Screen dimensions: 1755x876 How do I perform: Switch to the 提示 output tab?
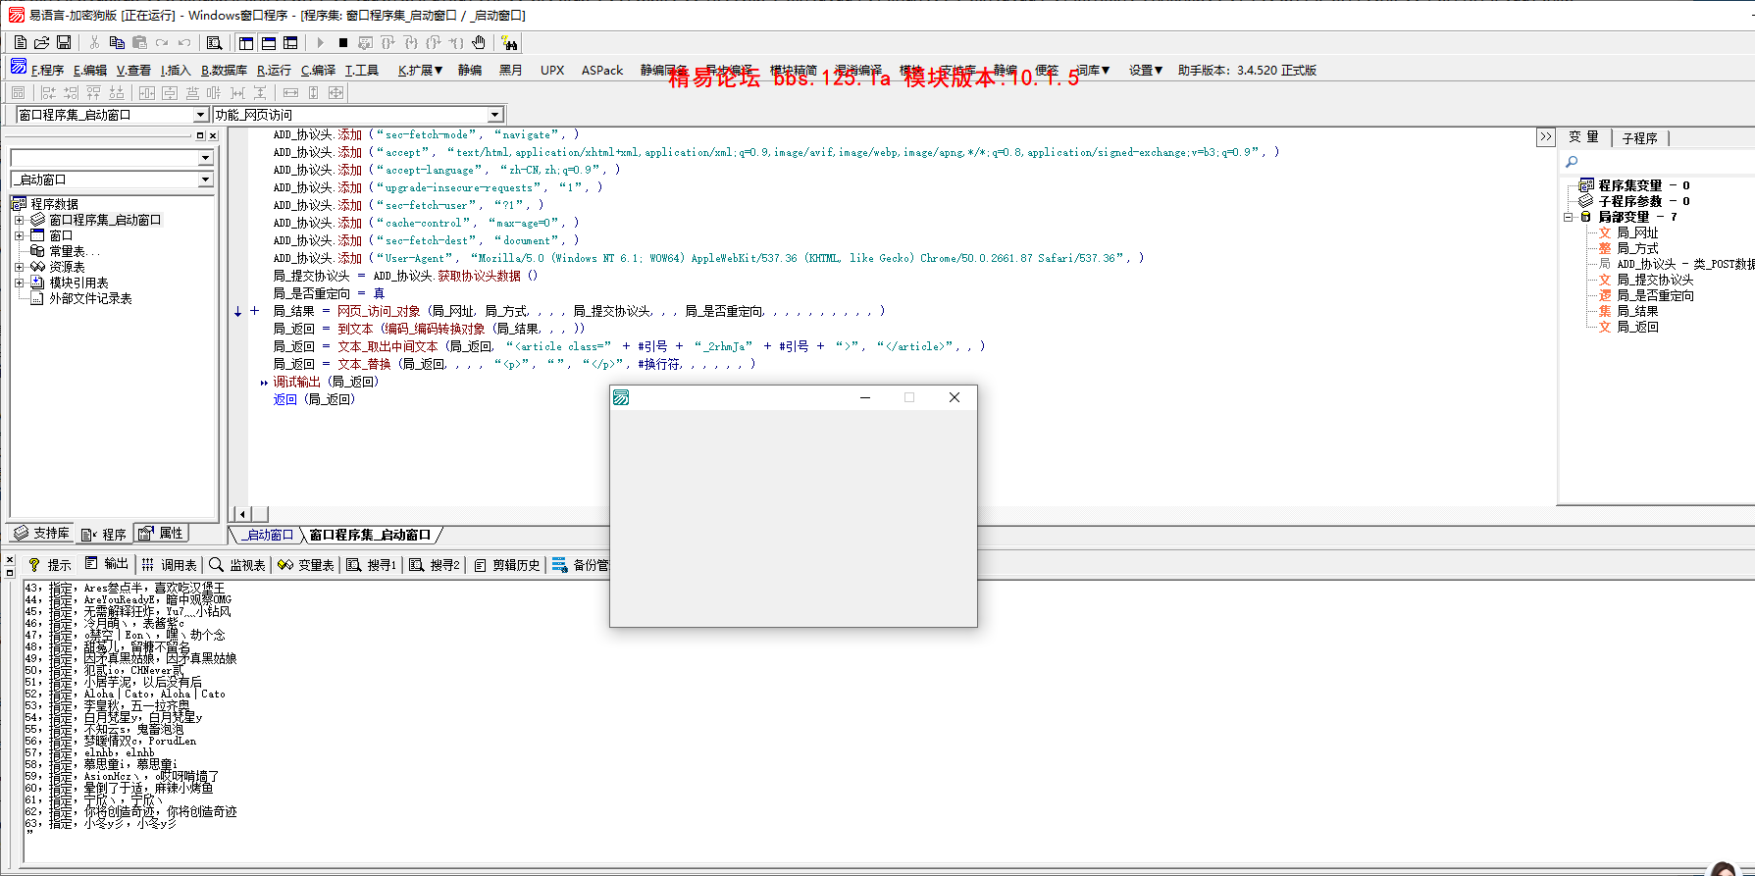click(x=50, y=564)
